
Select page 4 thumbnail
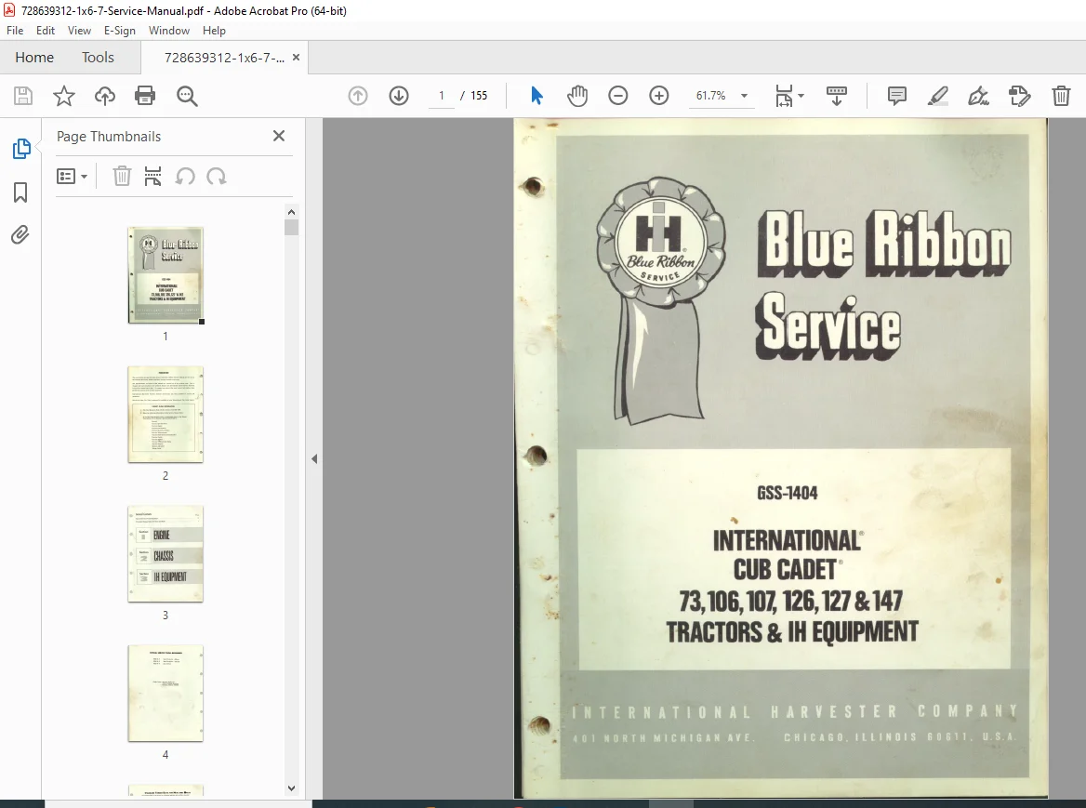coord(166,694)
